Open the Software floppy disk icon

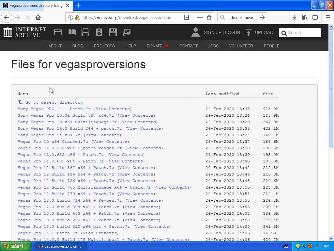113,32
